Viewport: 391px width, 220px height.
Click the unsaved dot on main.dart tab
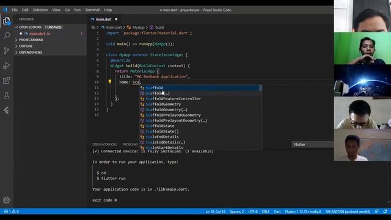(116, 19)
